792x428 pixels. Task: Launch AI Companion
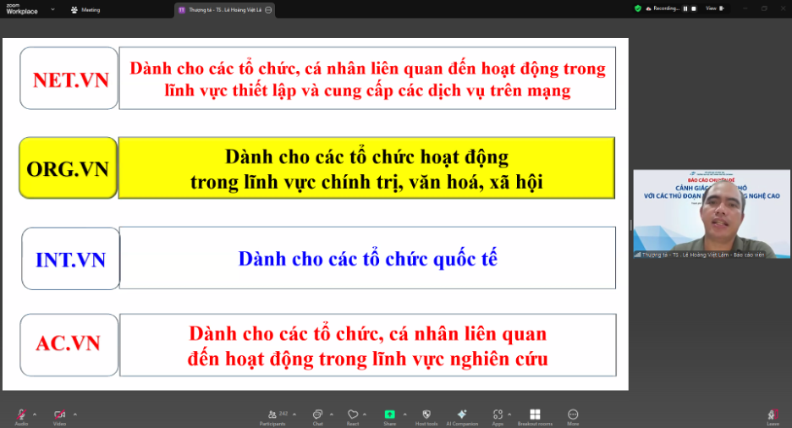click(462, 414)
